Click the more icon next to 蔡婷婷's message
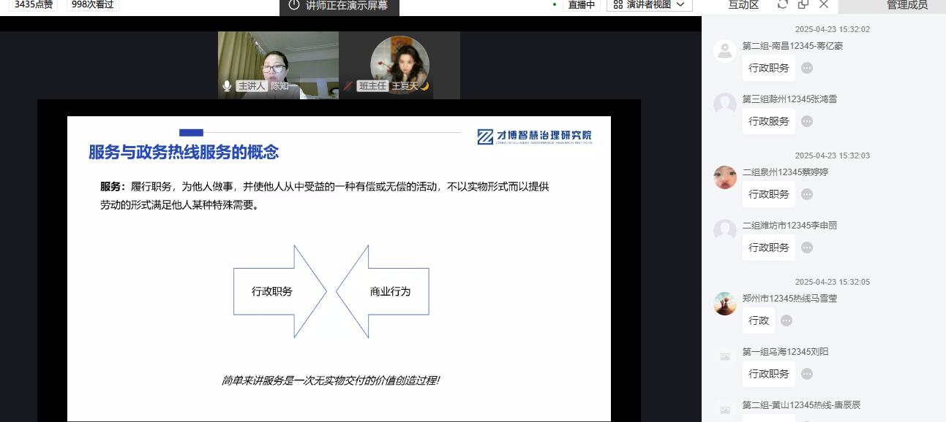This screenshot has height=422, width=946. pyautogui.click(x=807, y=194)
